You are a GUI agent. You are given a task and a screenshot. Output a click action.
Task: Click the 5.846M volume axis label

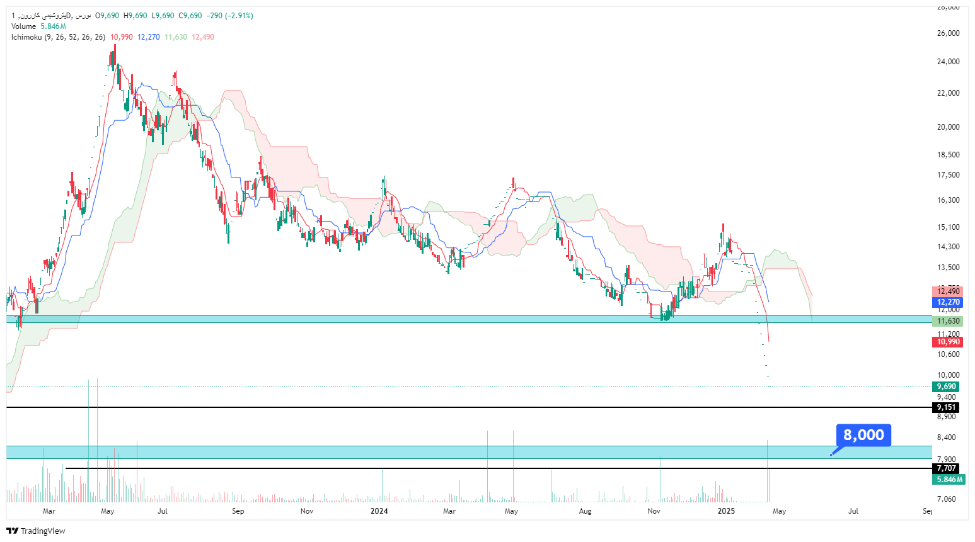tap(949, 480)
